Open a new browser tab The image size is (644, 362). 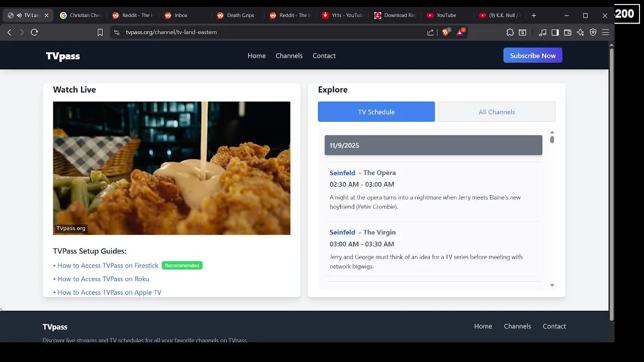(534, 16)
